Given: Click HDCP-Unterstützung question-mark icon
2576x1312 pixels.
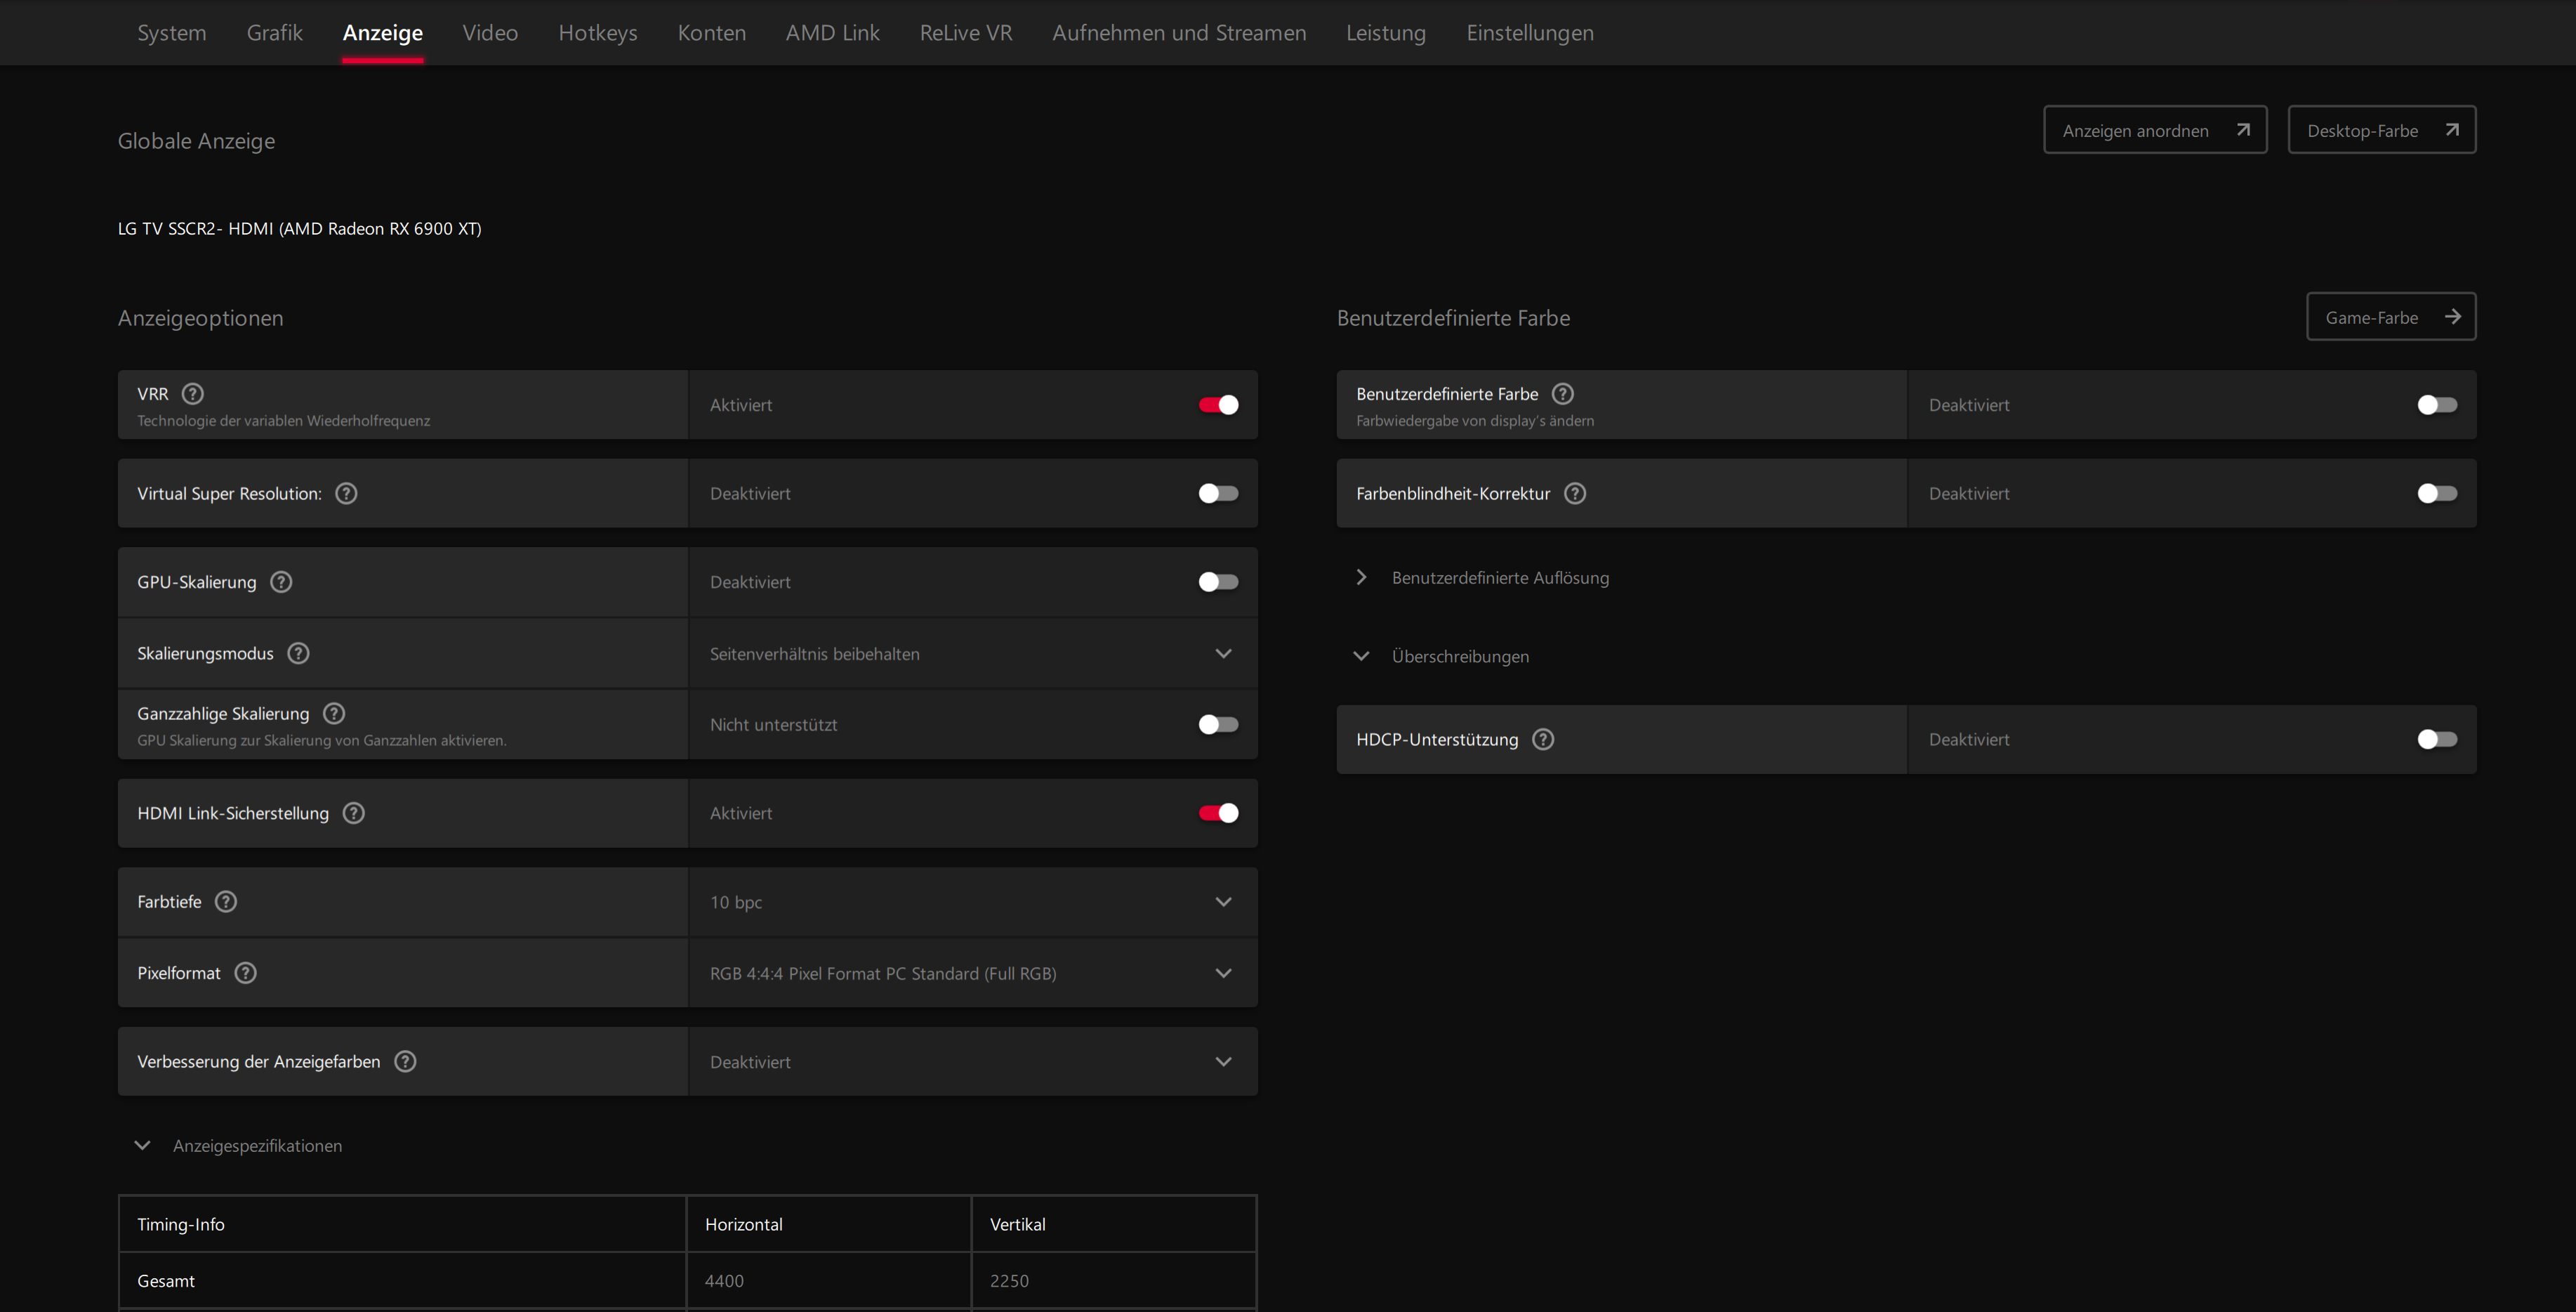Looking at the screenshot, I should [1543, 740].
